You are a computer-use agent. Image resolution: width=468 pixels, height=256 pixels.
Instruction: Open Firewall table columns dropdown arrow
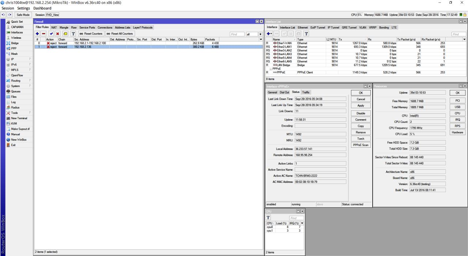click(261, 39)
